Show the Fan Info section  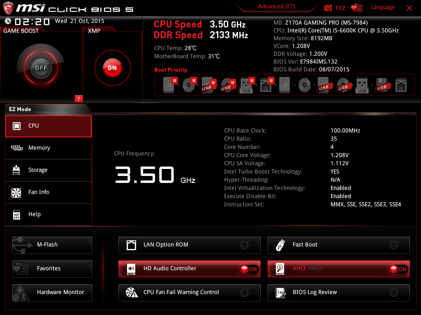49,192
